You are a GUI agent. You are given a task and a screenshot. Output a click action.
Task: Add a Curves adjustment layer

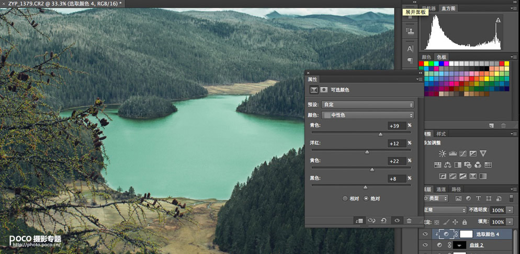463,153
